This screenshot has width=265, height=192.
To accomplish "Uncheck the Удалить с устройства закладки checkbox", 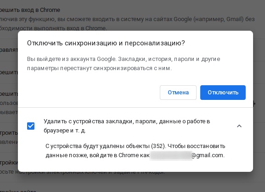I will [x=31, y=126].
